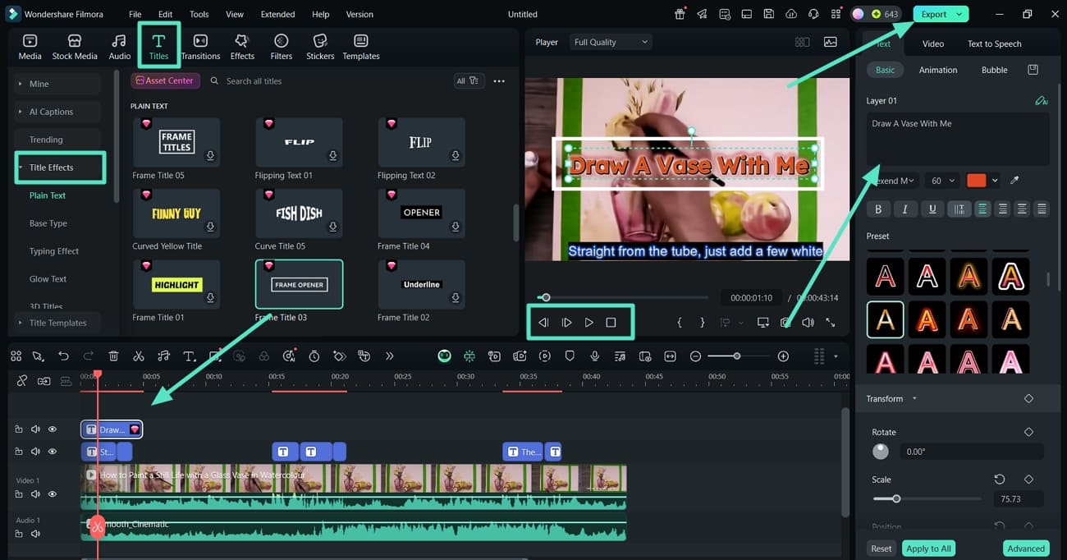Click the player volume speaker icon
1067x560 pixels.
(808, 323)
